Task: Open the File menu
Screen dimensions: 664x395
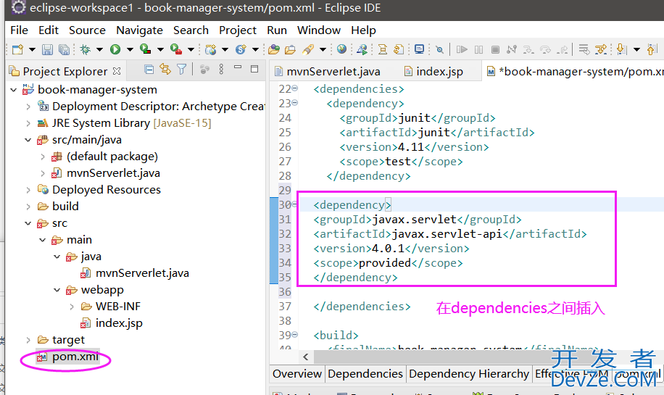Action: [19, 30]
